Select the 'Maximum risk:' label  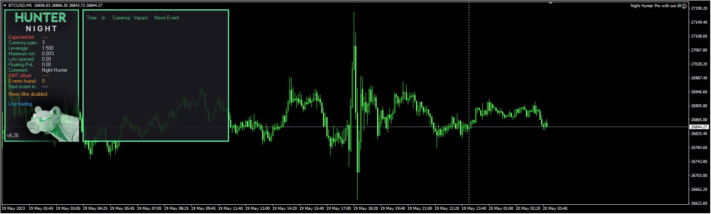point(22,54)
